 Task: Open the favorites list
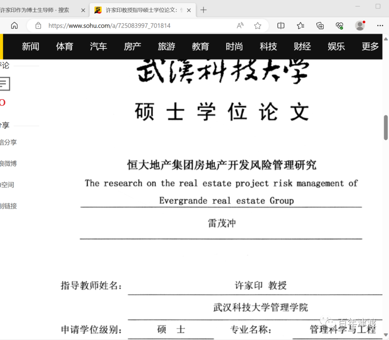300,26
